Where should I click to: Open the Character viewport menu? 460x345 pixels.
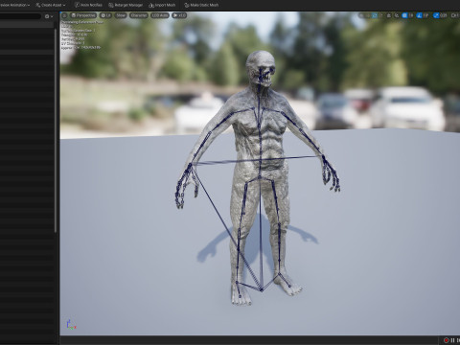click(138, 15)
